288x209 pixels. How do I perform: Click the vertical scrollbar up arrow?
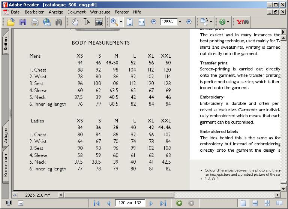[283, 38]
